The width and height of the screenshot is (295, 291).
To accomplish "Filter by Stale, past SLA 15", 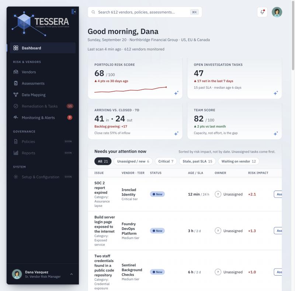I will [197, 161].
